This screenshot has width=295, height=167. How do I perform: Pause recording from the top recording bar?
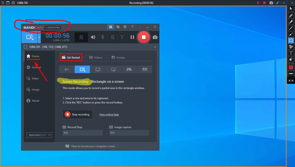[258, 3]
